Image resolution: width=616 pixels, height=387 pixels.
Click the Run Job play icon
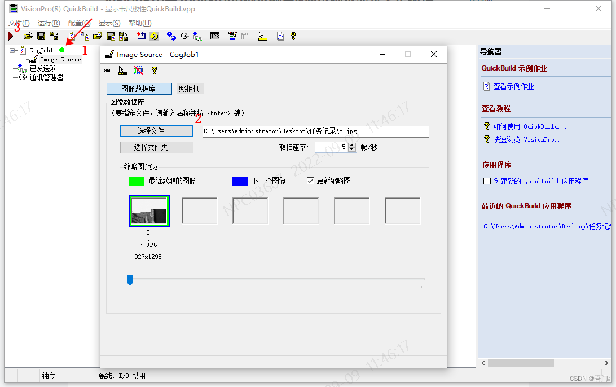click(10, 36)
